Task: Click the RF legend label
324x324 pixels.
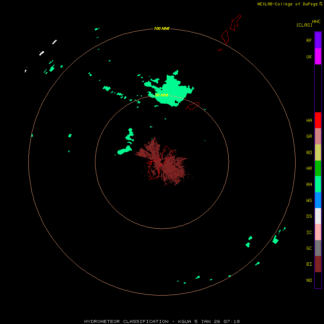Action: point(309,40)
